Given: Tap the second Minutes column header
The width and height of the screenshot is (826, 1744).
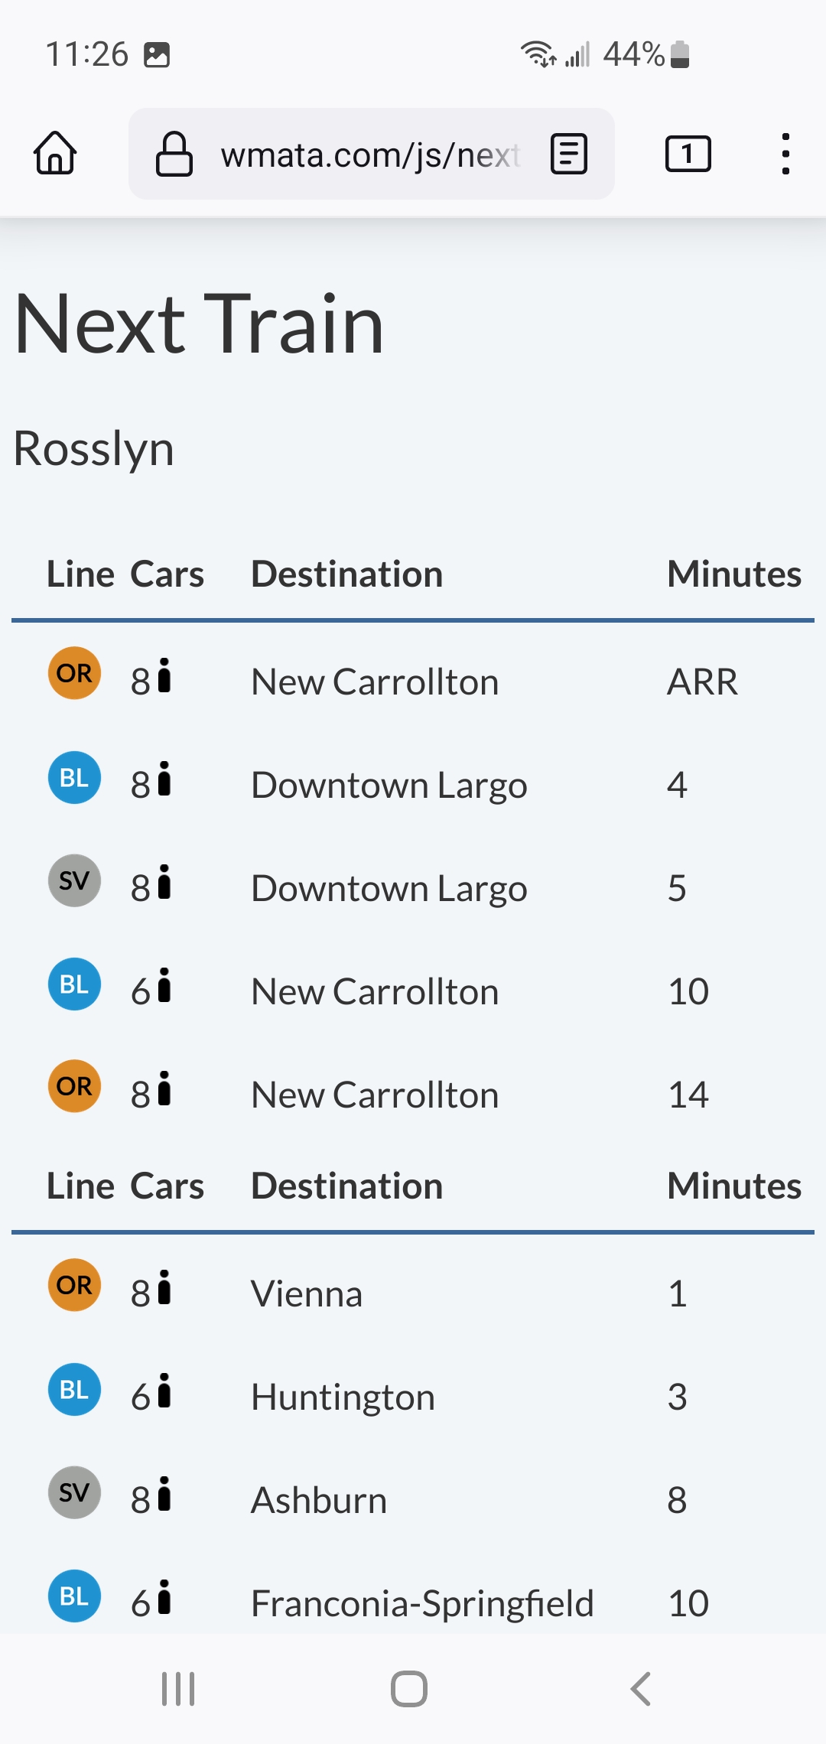Looking at the screenshot, I should (x=733, y=1186).
